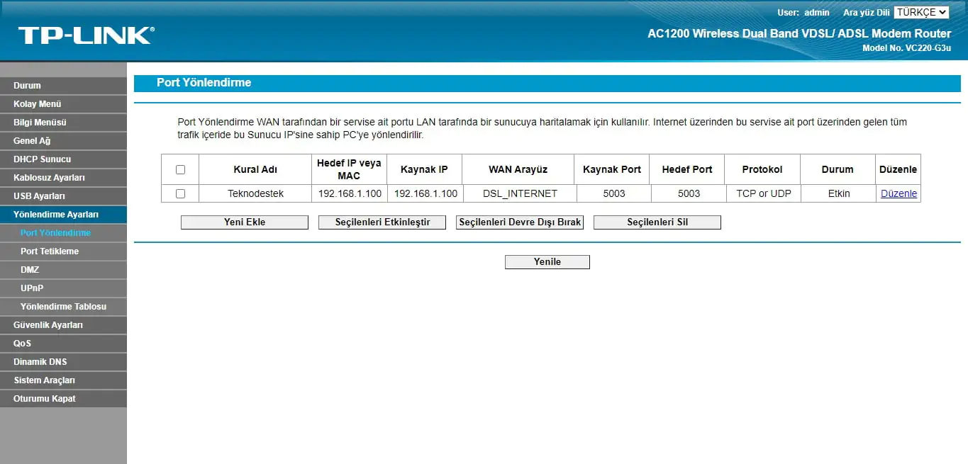Click Düzenle on the Teknodestek rule
968x464 pixels.
[898, 193]
